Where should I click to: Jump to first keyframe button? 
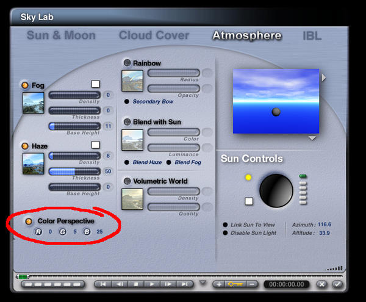[x=103, y=284]
